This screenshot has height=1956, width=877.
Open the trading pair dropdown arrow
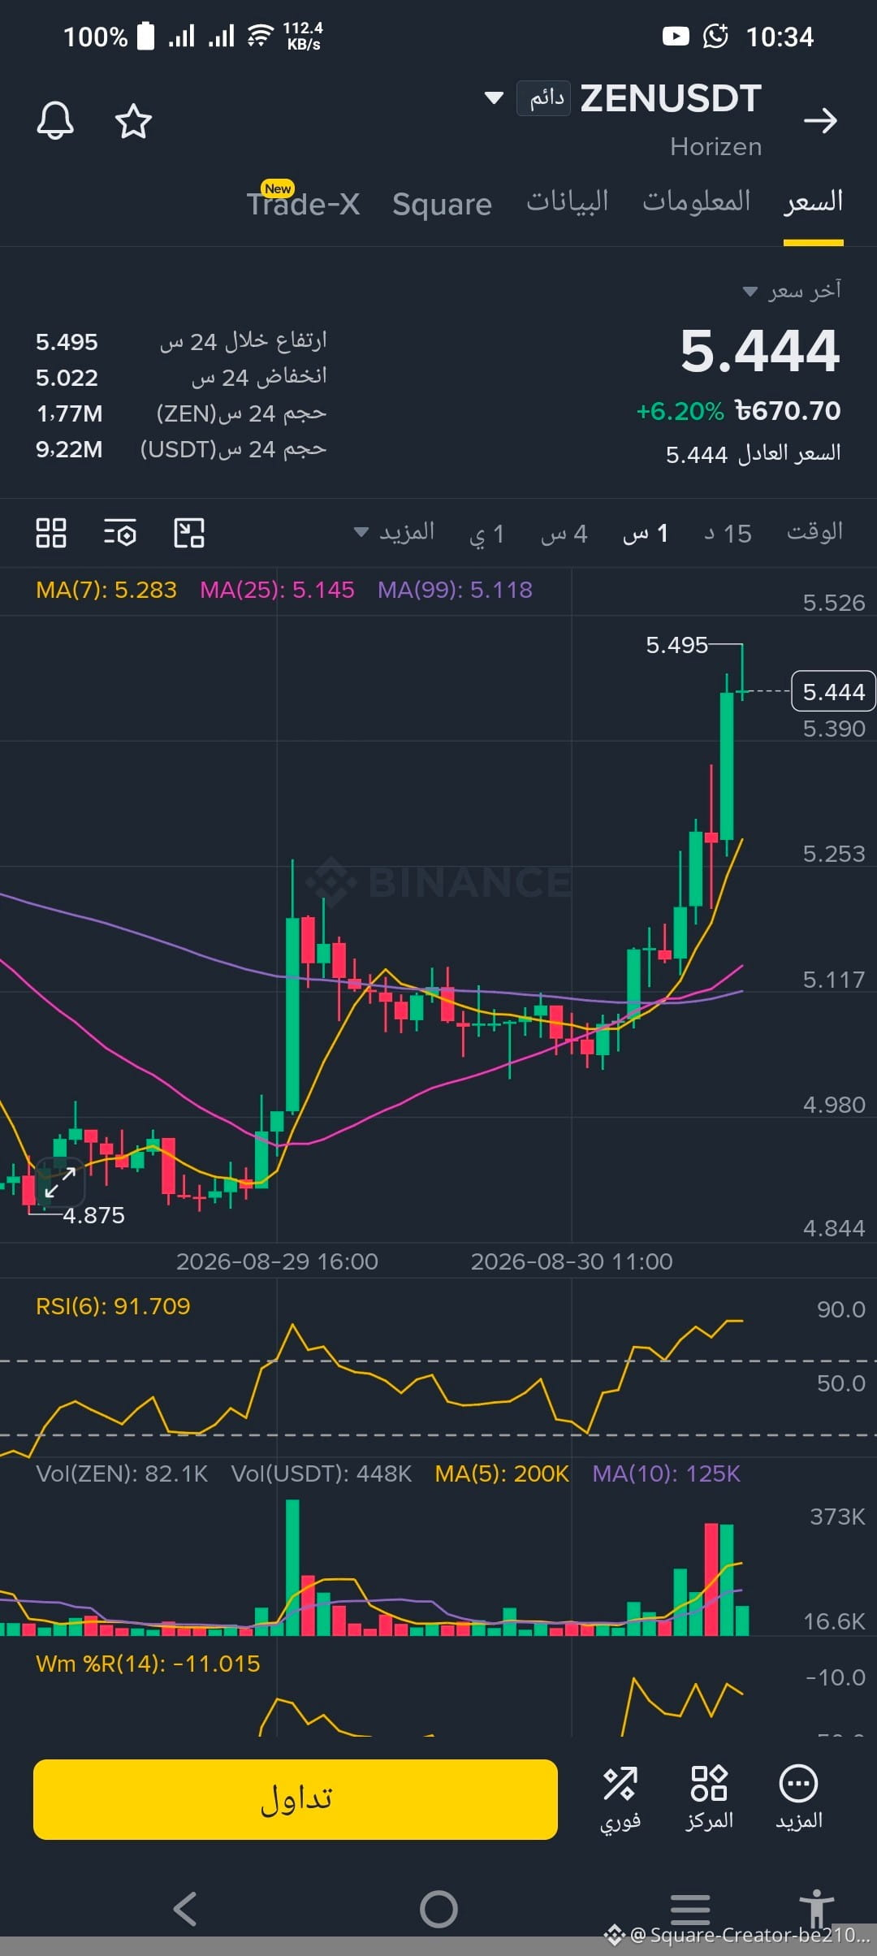[x=494, y=98]
